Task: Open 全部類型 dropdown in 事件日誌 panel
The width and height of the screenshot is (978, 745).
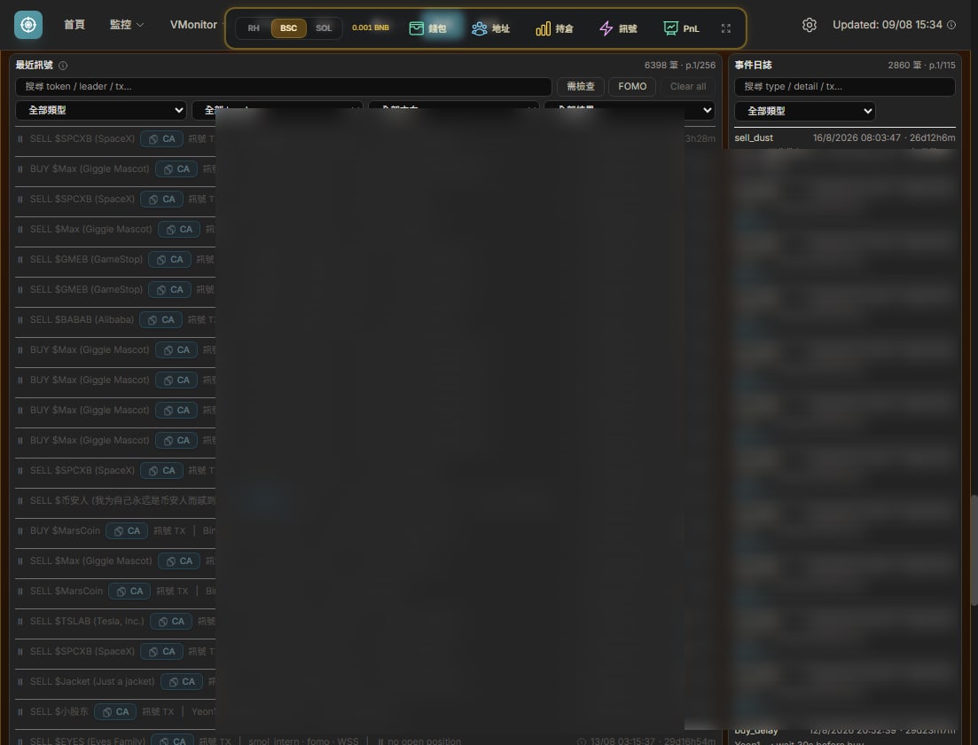Action: coord(804,111)
